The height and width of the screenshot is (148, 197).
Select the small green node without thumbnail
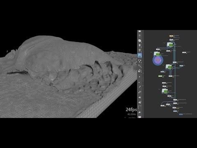pos(160,76)
